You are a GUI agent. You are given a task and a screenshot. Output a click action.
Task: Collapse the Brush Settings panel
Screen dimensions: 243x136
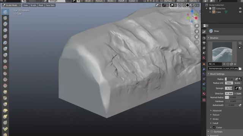tap(217, 74)
